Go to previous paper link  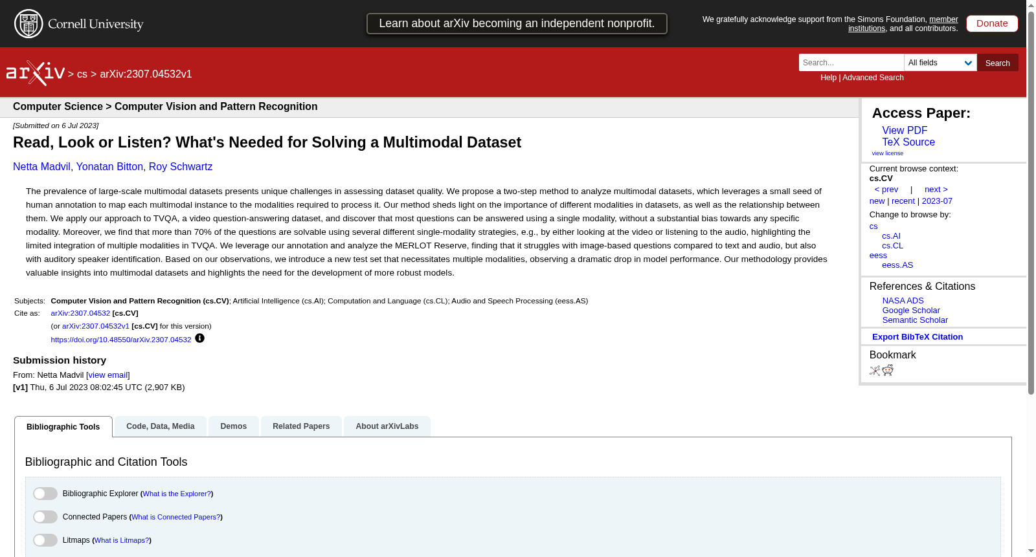(886, 190)
